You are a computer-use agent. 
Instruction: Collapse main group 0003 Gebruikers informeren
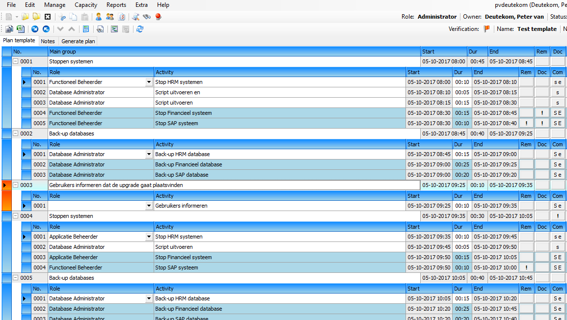pyautogui.click(x=16, y=185)
